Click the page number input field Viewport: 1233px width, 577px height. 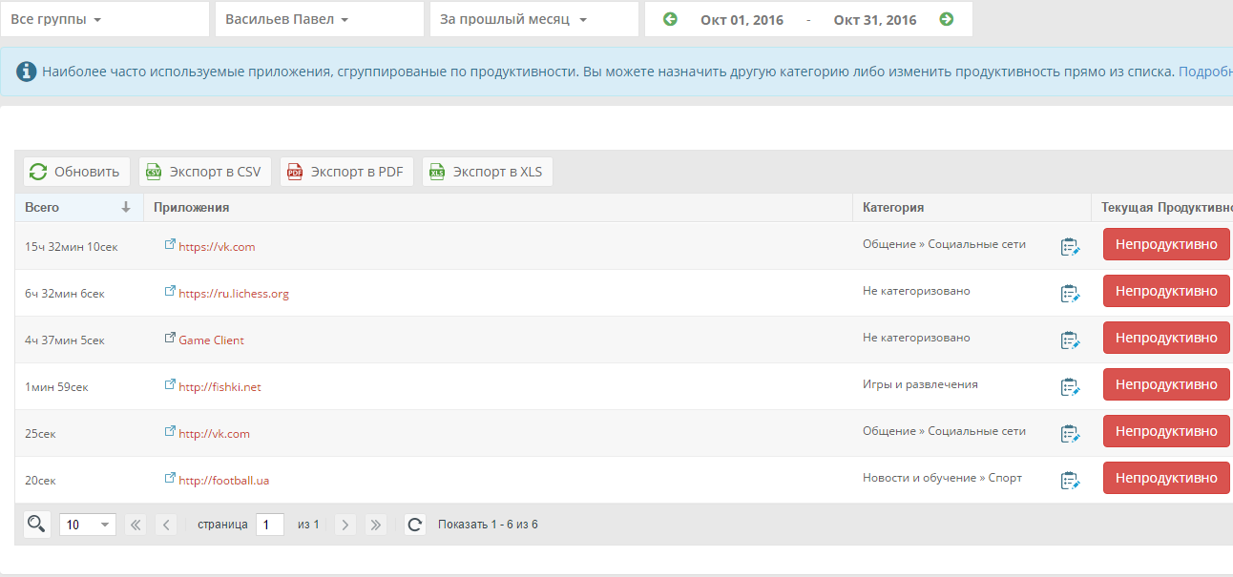tap(270, 525)
